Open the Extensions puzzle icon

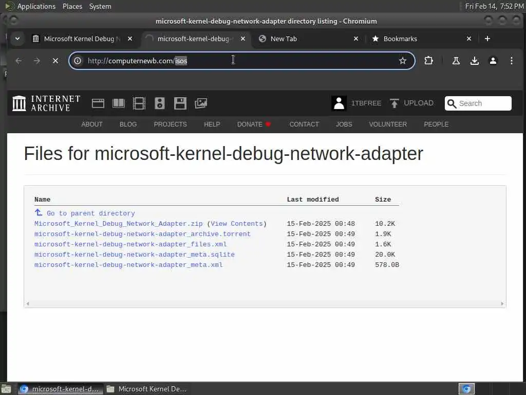(428, 61)
